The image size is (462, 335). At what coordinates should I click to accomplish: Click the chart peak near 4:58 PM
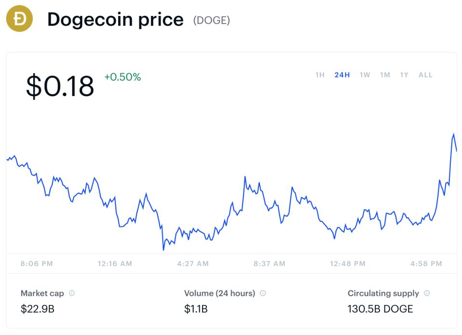click(453, 134)
